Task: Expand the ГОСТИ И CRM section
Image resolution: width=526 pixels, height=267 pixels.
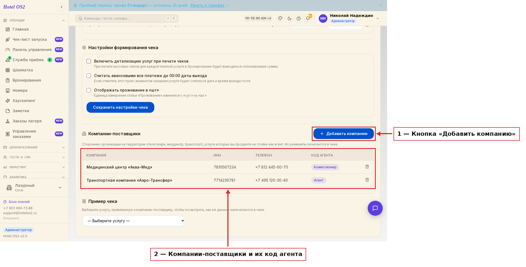Action: [34, 157]
